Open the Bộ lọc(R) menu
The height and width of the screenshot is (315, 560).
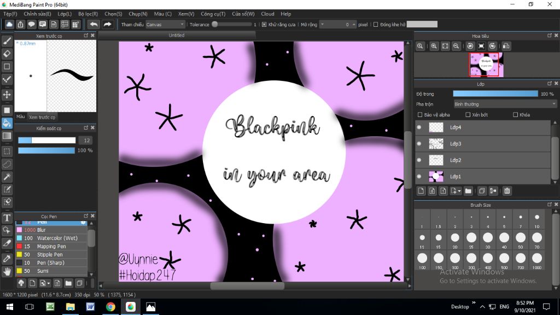pyautogui.click(x=88, y=14)
